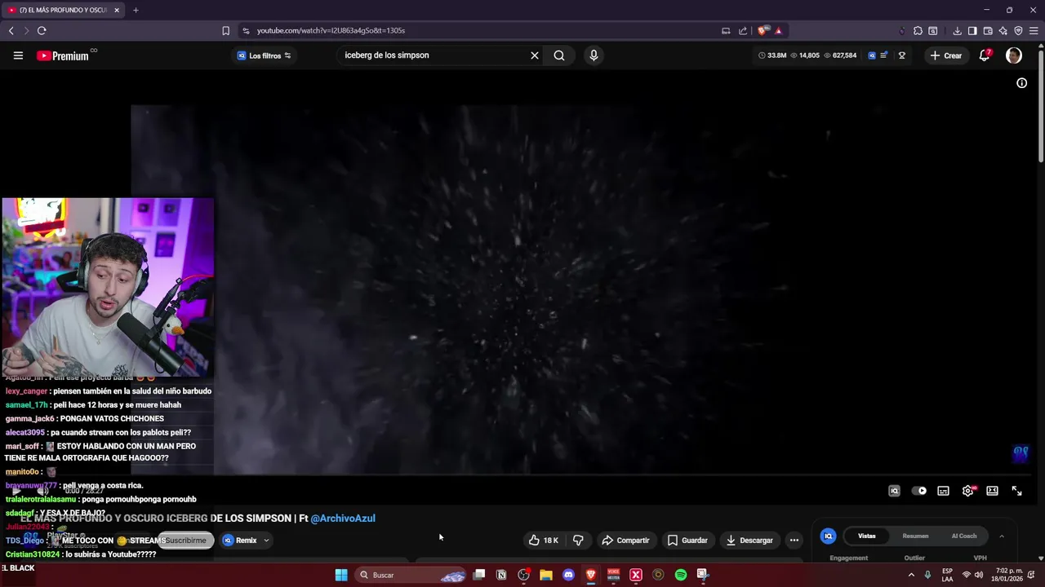Show the video info 'i' icon
Viewport: 1045px width, 587px height.
[1021, 83]
